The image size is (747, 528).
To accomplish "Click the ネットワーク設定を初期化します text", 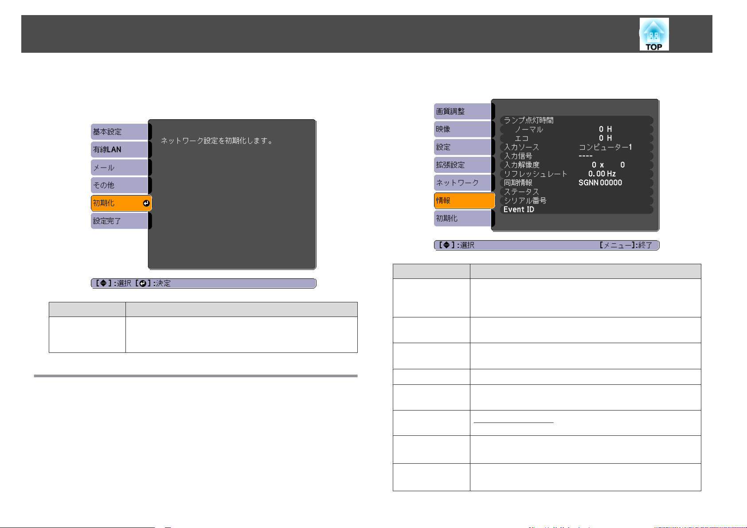I will (x=217, y=141).
